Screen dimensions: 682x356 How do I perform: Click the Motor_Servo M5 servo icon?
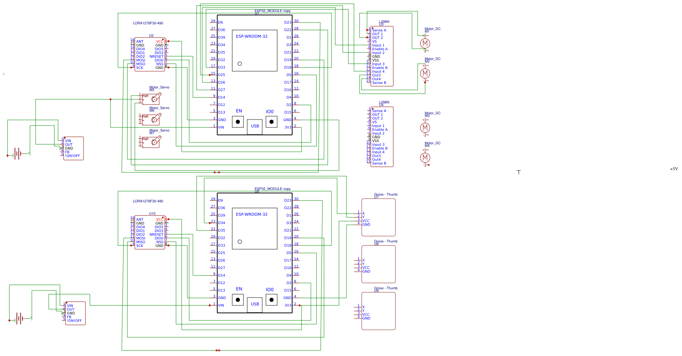[151, 99]
